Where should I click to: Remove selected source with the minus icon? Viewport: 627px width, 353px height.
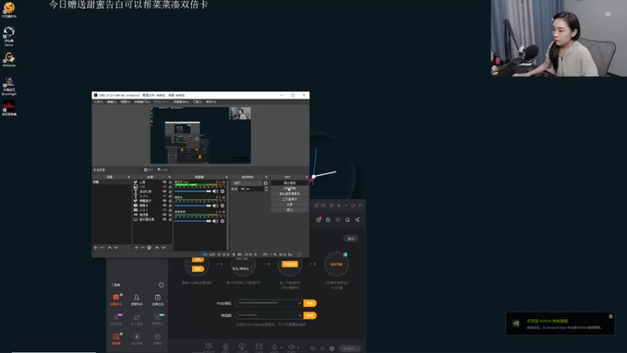143,248
